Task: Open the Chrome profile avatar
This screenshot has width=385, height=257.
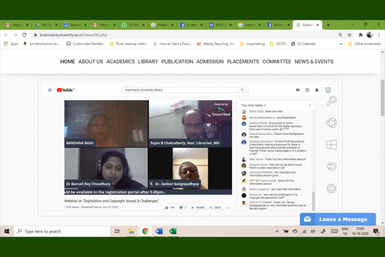Action: coord(370,35)
